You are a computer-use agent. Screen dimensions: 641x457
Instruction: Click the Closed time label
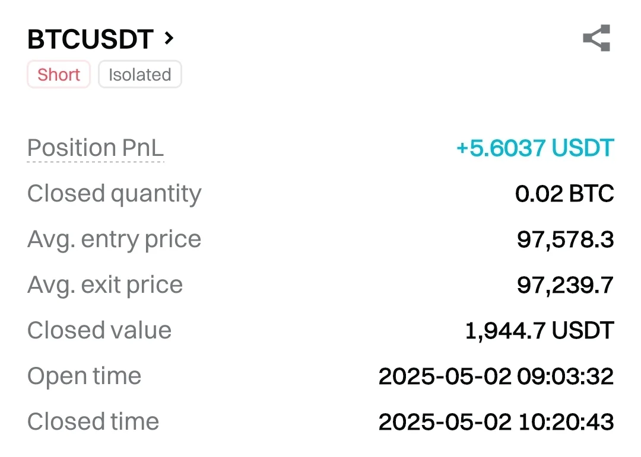pos(93,422)
